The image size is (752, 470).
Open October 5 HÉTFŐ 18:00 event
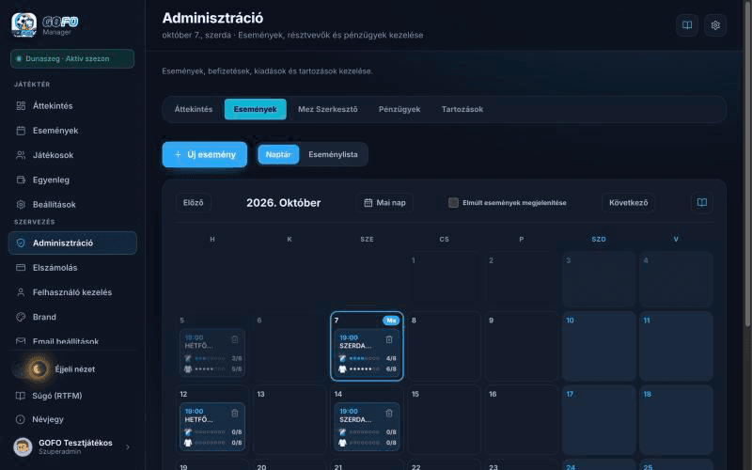[x=212, y=353]
